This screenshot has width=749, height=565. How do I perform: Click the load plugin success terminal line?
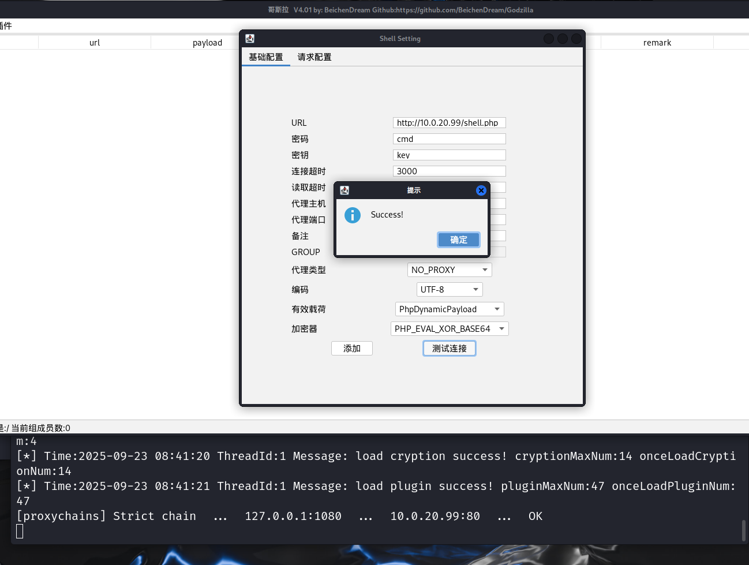(376, 493)
